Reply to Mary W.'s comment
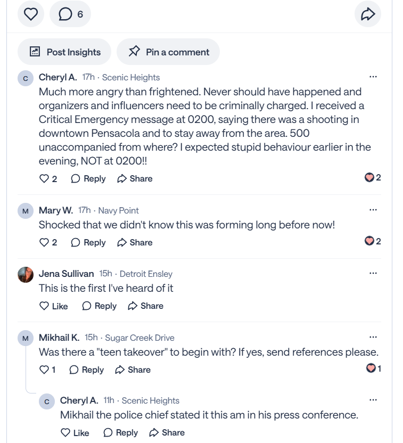403x443 pixels. (88, 242)
